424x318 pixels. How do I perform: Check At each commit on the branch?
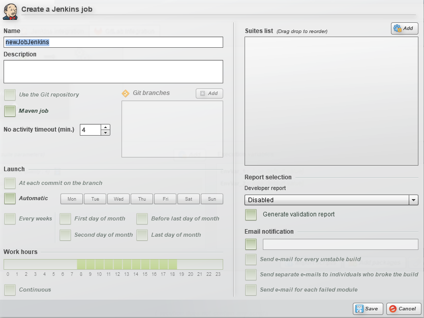[10, 183]
